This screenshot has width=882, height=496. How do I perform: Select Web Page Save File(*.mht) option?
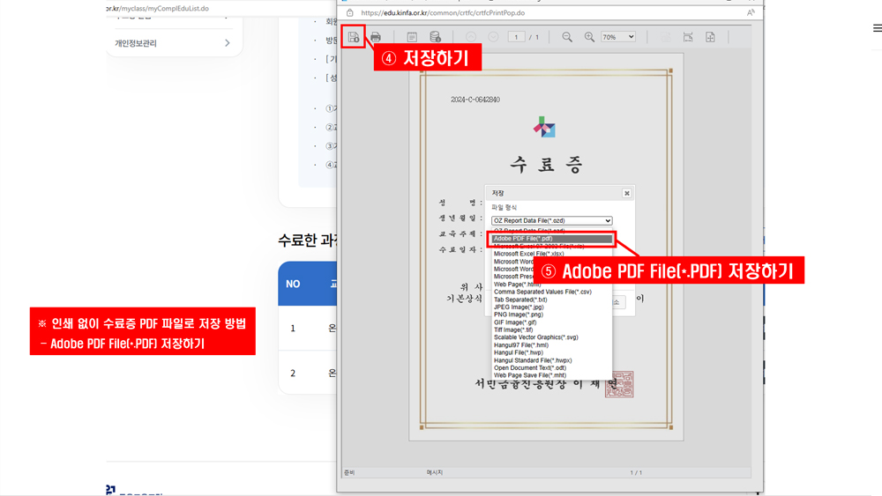530,375
